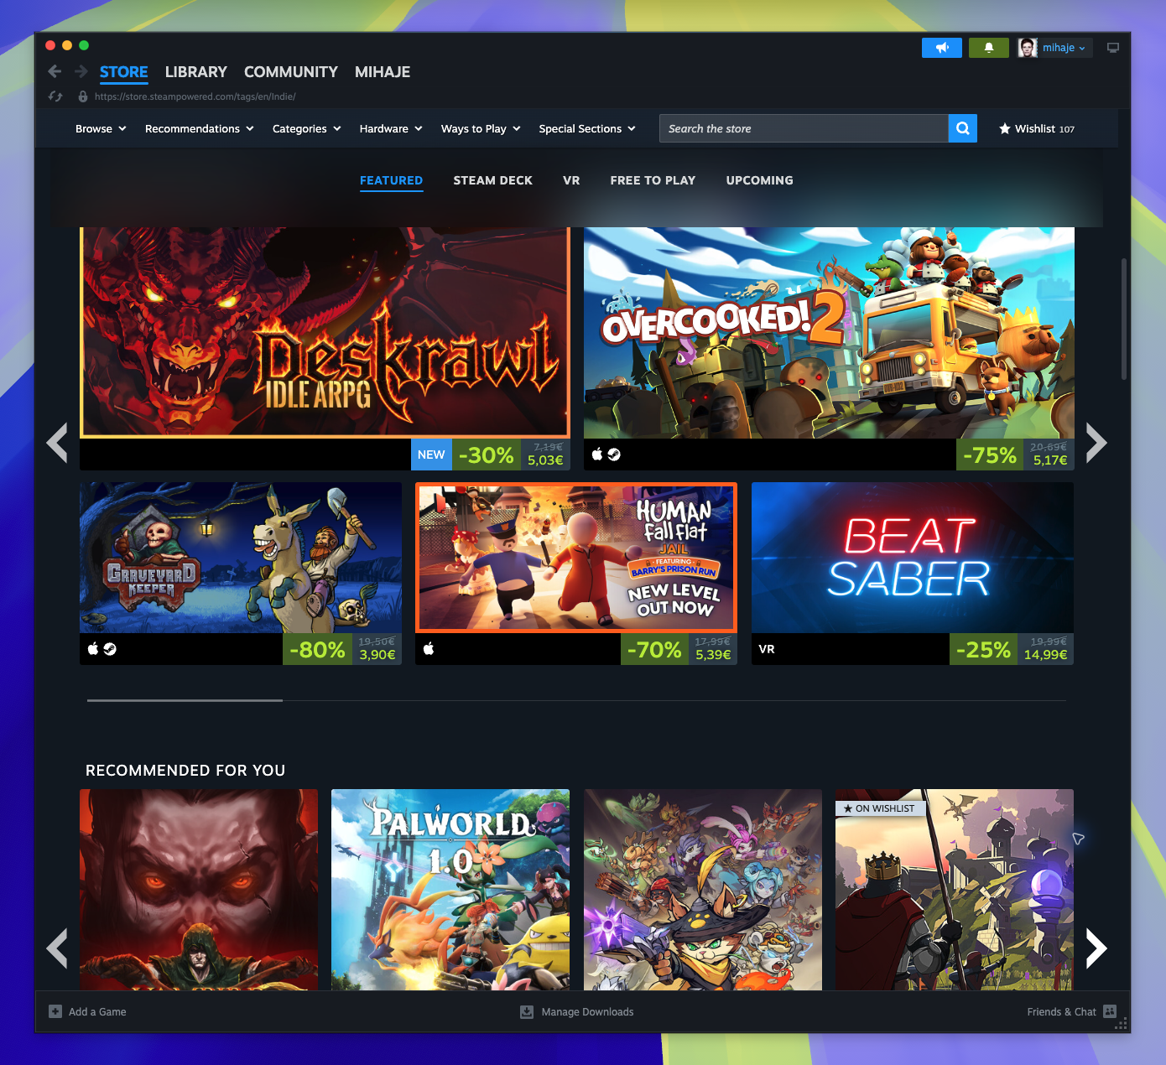
Task: Click the Wishlist 107 link
Action: point(1037,129)
